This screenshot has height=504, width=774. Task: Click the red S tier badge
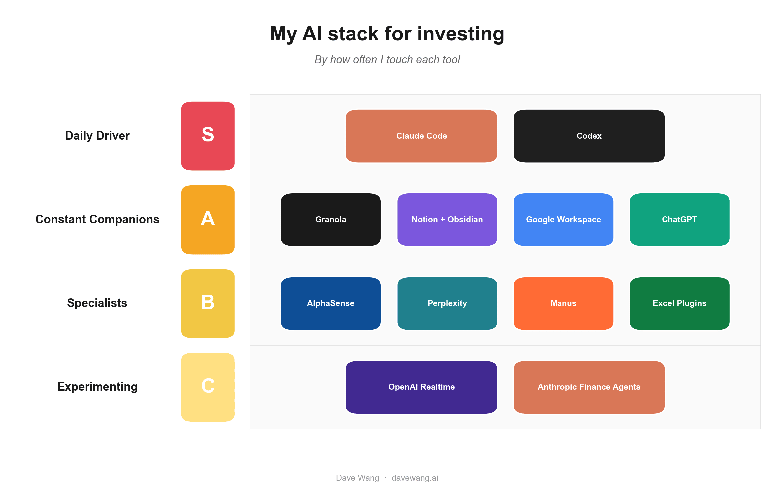(x=208, y=136)
